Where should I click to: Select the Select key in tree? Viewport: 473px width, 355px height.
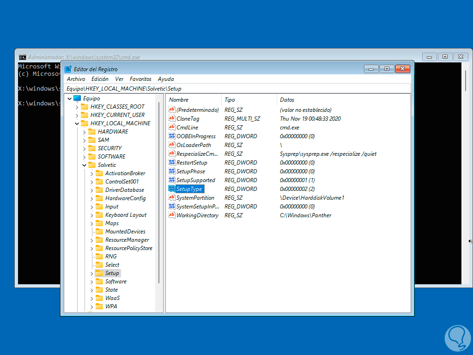point(112,265)
